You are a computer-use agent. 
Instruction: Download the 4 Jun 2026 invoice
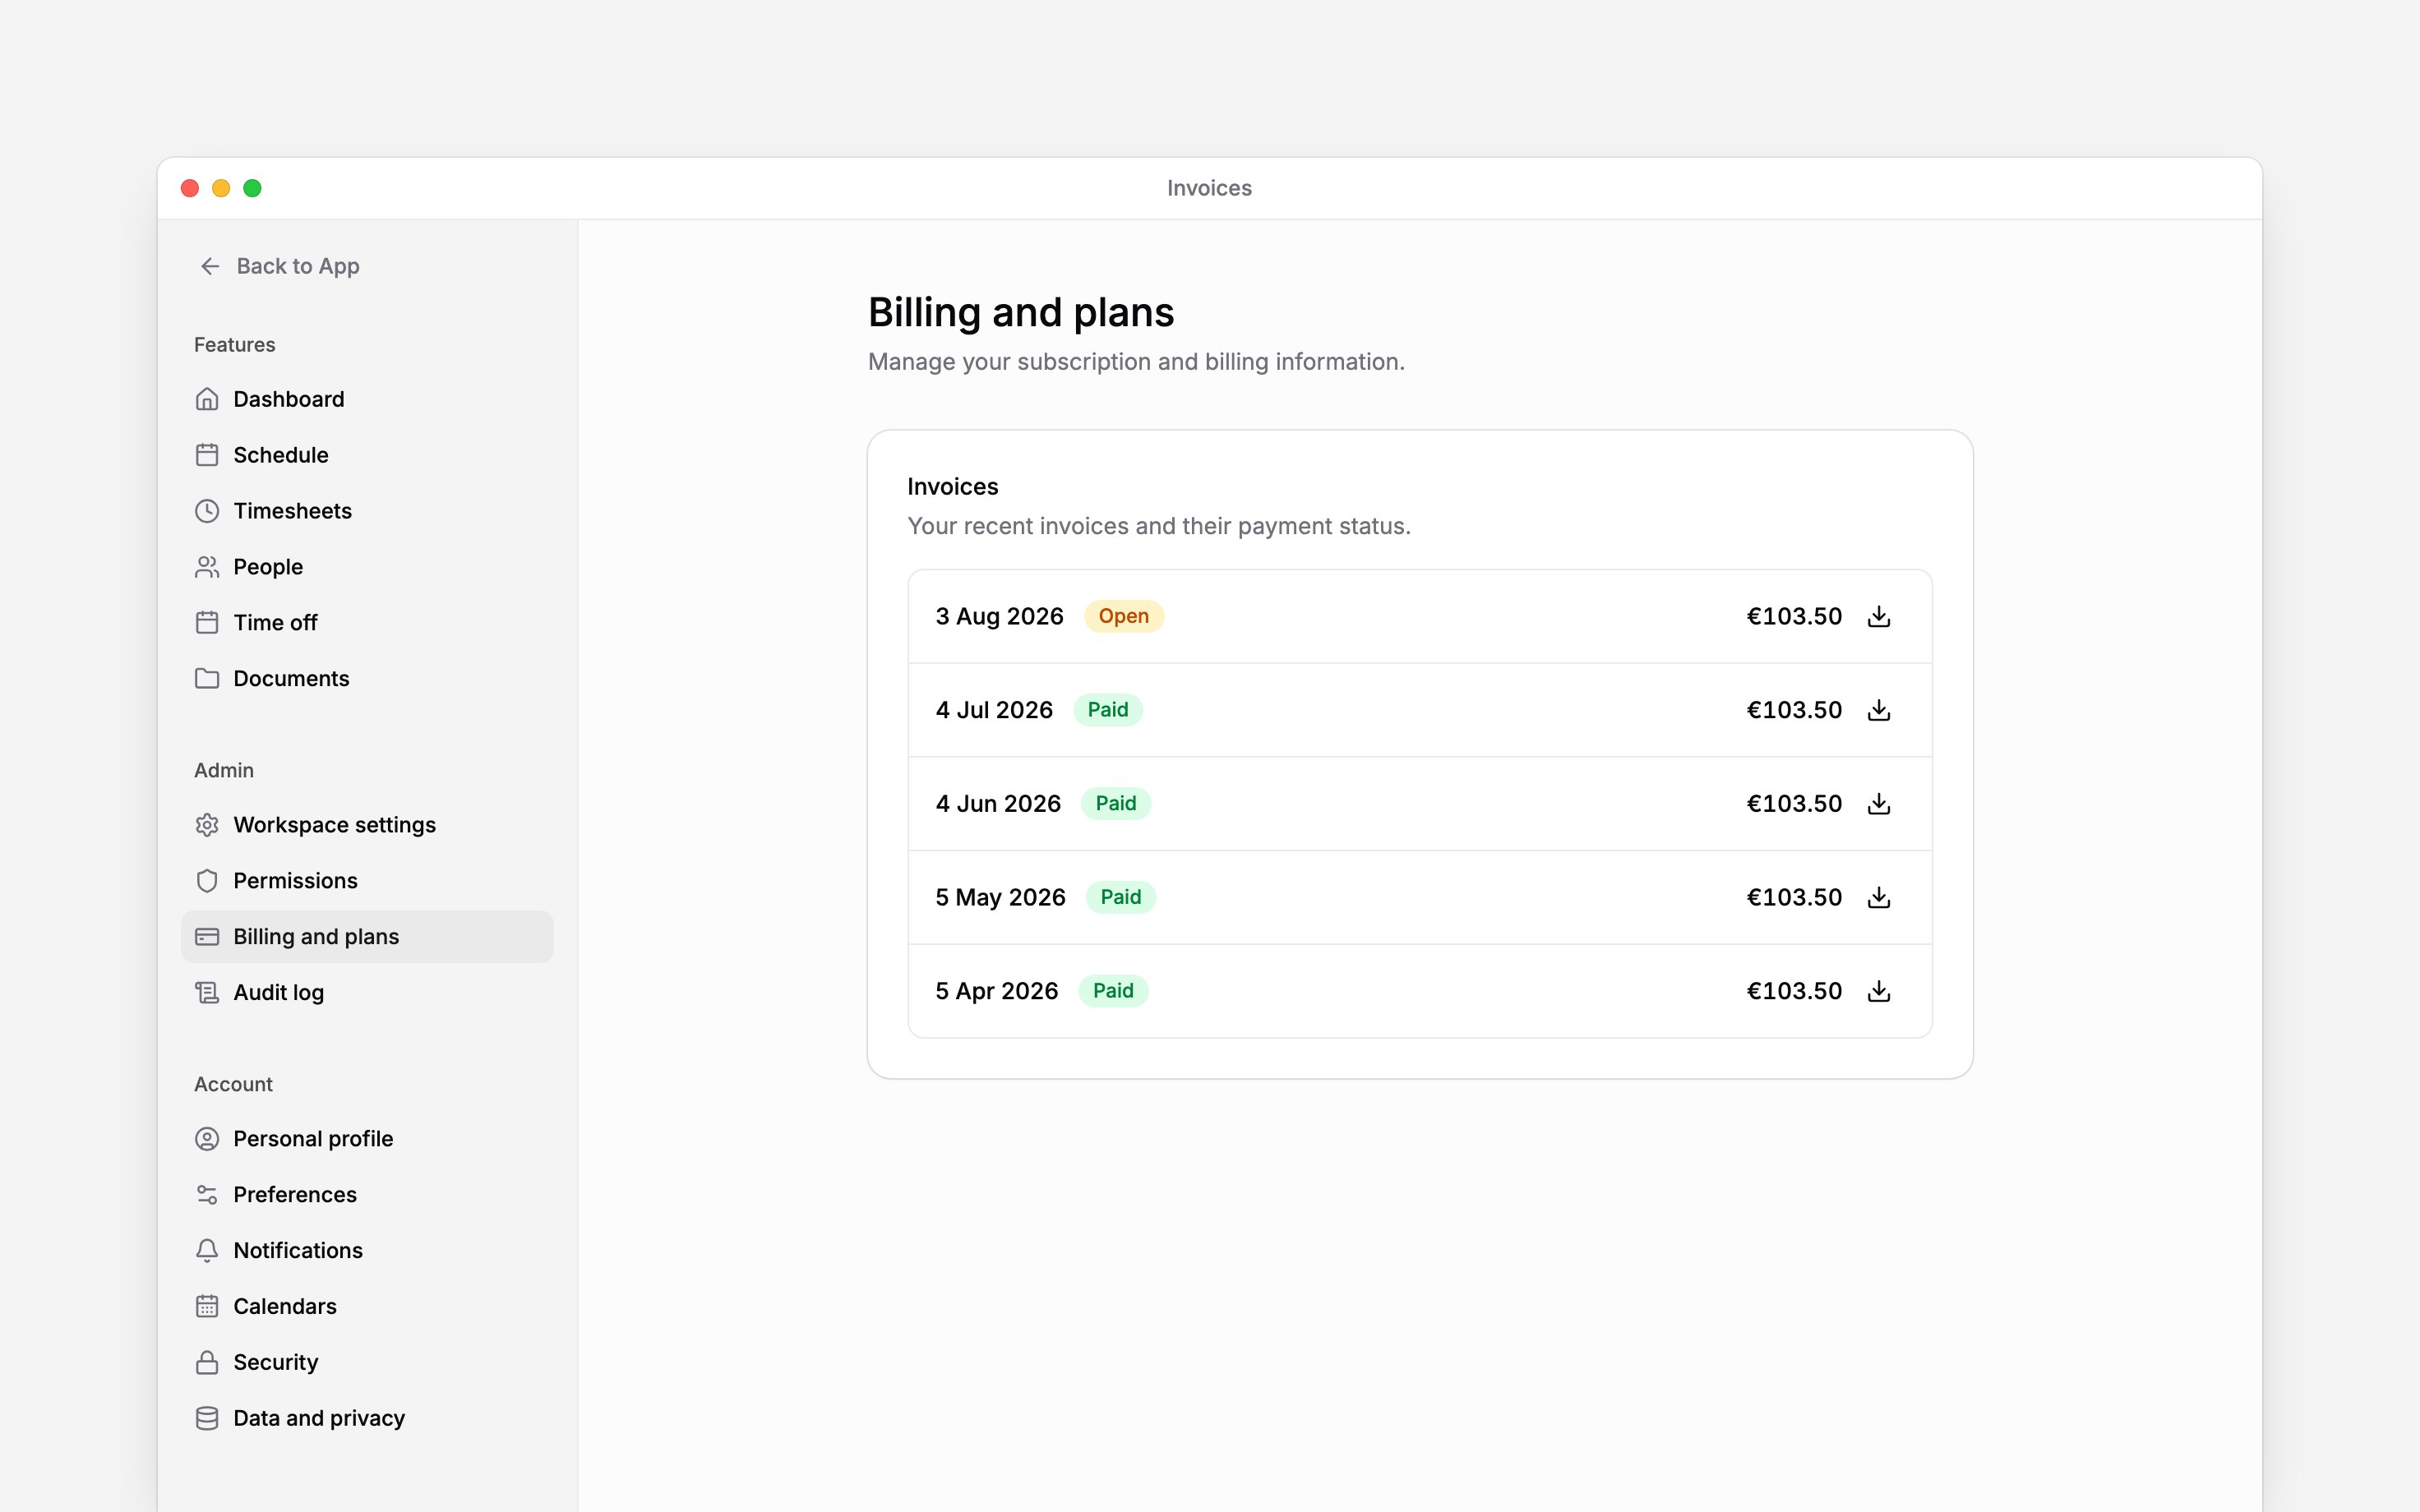pos(1878,804)
